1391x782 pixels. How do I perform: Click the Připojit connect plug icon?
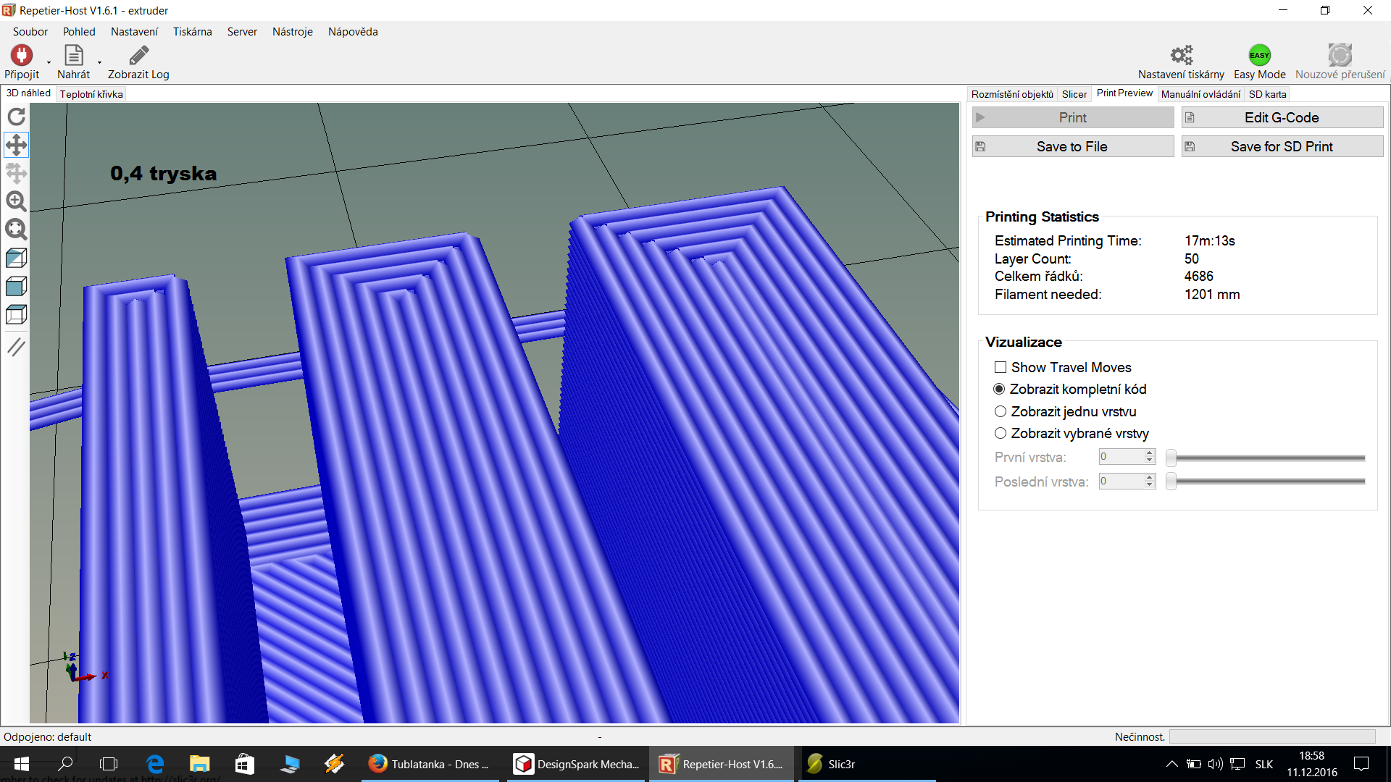[21, 56]
